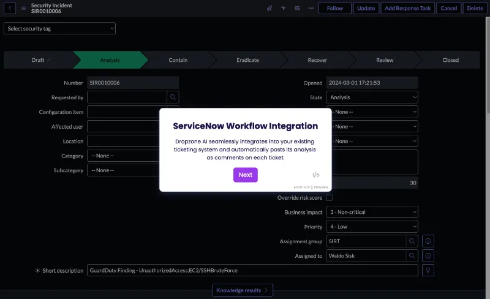Click the 1/5 step counter text
This screenshot has width=490, height=299.
coord(315,175)
